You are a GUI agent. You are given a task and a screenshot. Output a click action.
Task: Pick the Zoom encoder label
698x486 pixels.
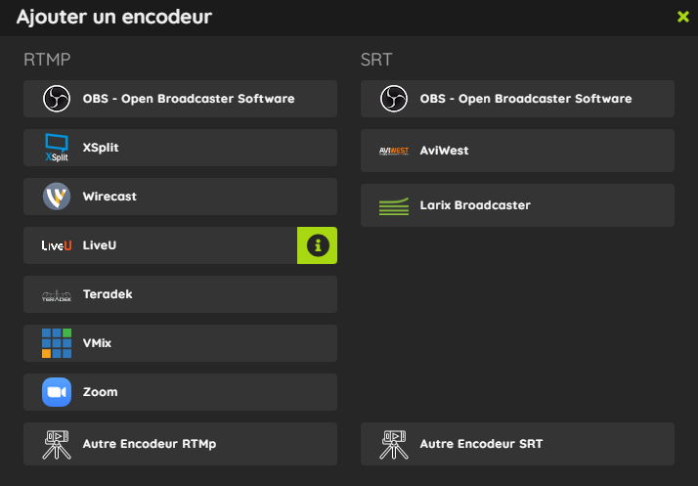pyautogui.click(x=101, y=392)
